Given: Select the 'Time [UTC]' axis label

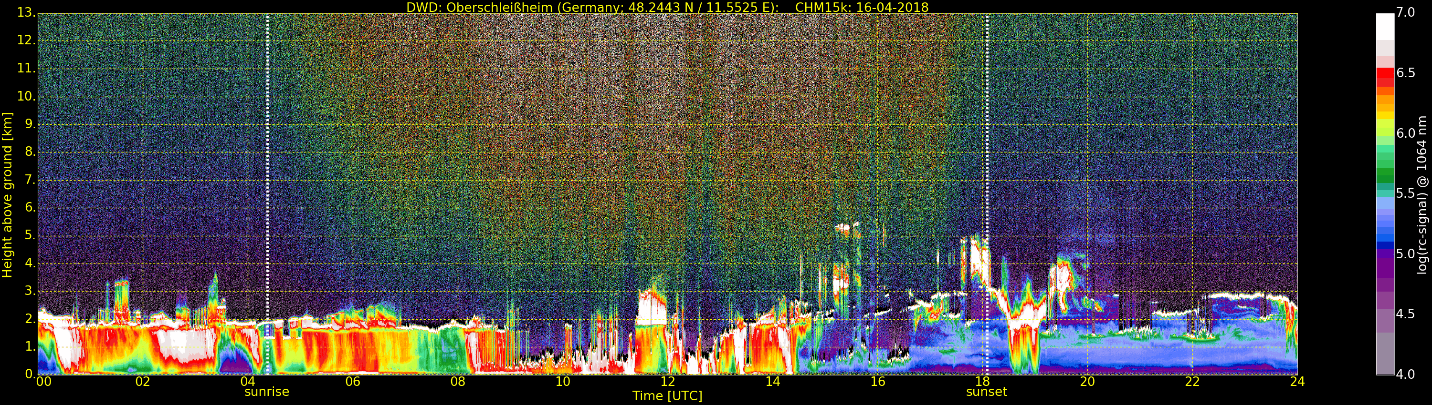Looking at the screenshot, I should click(x=667, y=396).
